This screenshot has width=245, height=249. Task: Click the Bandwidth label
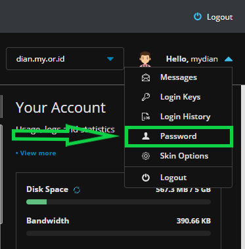coord(48,221)
